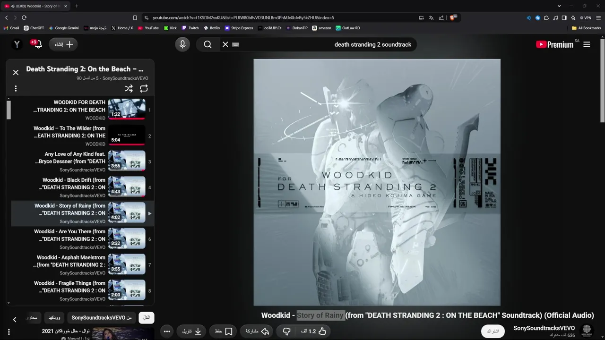605x340 pixels.
Task: Open more actions ellipsis beside download
Action: tap(167, 331)
